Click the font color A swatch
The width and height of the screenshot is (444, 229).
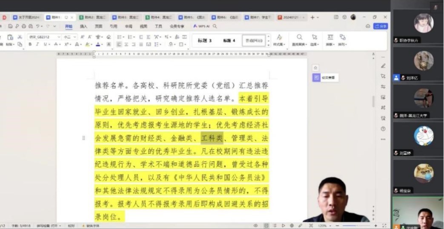point(98,44)
